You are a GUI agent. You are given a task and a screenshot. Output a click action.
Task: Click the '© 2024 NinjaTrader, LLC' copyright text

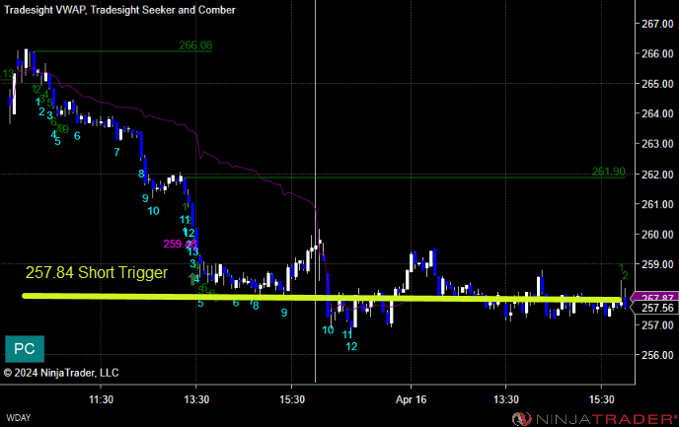click(61, 373)
